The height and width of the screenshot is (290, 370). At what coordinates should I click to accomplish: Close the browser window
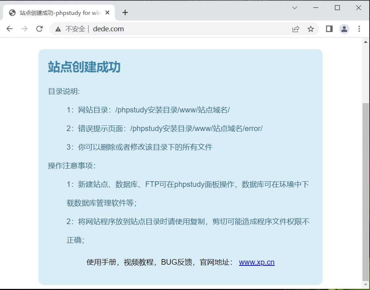coord(358,8)
